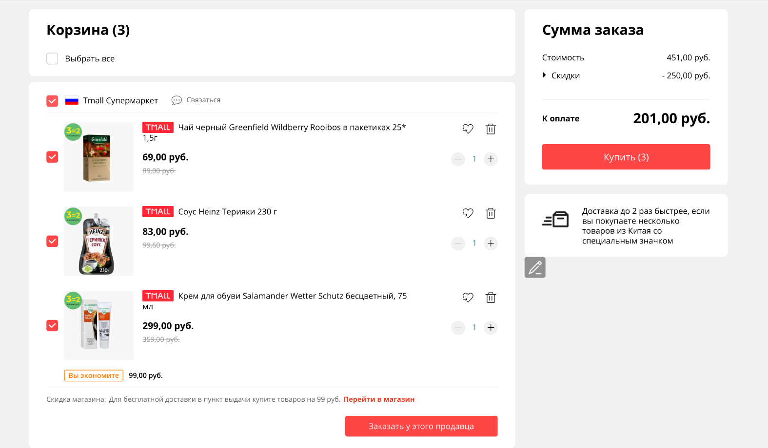Click TMALL badge on Heinz sauce row

pyautogui.click(x=158, y=211)
